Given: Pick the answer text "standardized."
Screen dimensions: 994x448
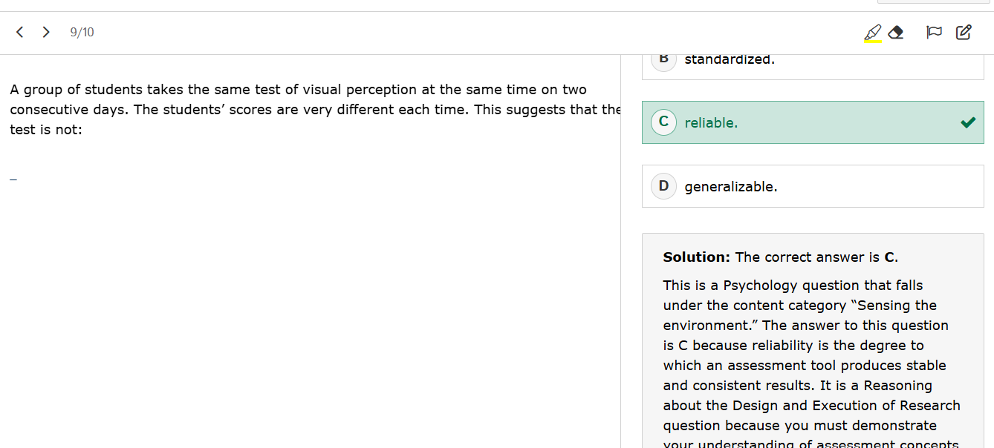Looking at the screenshot, I should 730,60.
